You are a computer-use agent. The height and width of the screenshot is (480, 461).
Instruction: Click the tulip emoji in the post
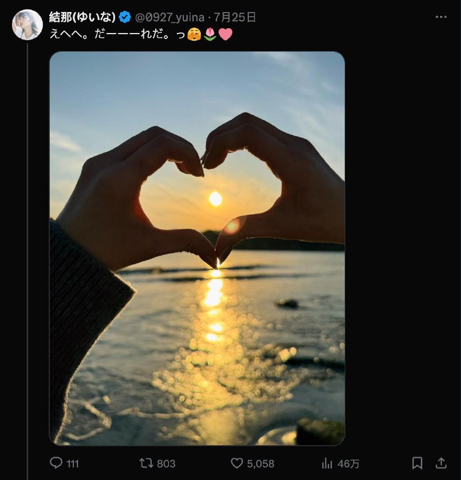210,34
